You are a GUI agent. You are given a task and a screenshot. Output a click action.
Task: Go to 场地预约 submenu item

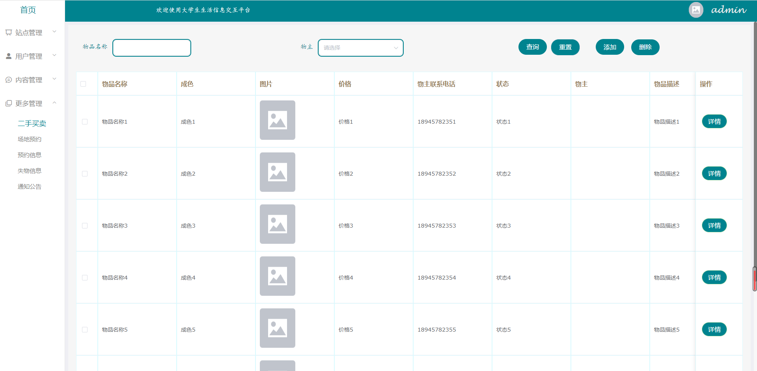30,139
